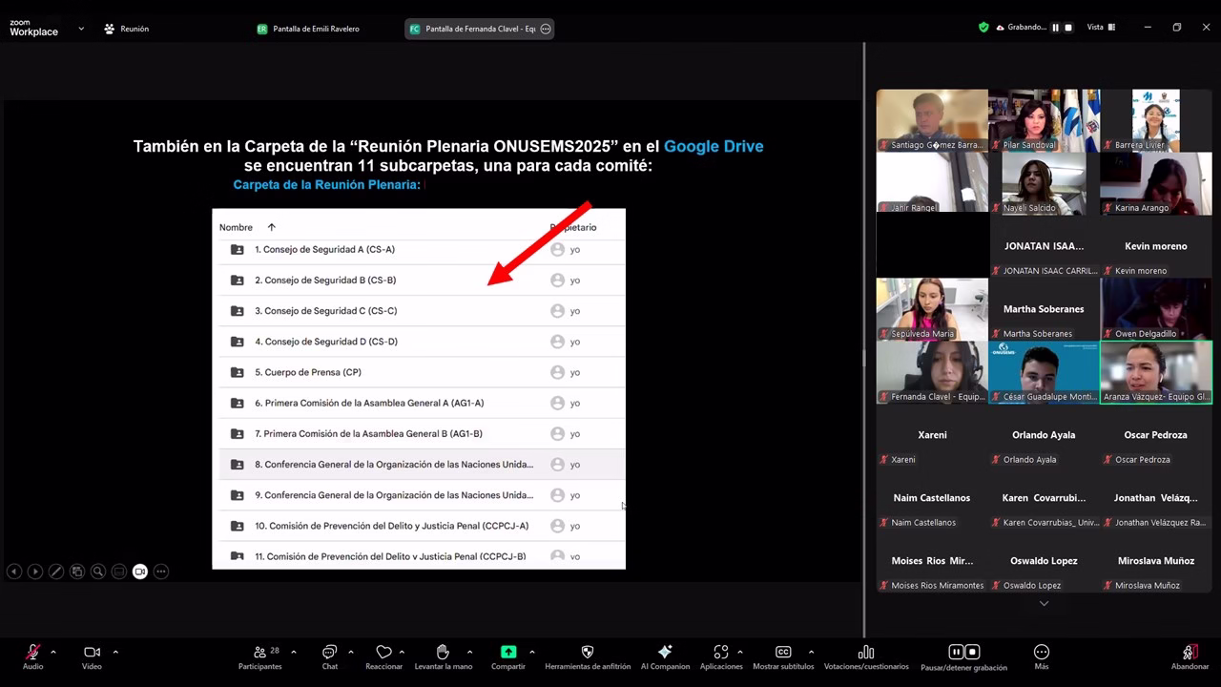Toggle Mostrar subtítulos captions
1221x687 pixels.
pyautogui.click(x=783, y=653)
